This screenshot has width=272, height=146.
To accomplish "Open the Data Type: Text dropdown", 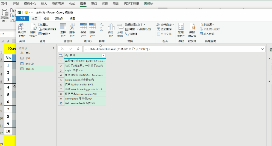I will pyautogui.click(x=135, y=24).
